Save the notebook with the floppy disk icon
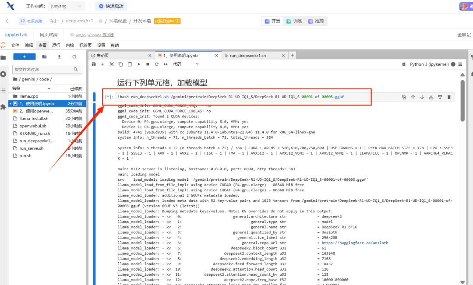The image size is (473, 285). [x=94, y=64]
